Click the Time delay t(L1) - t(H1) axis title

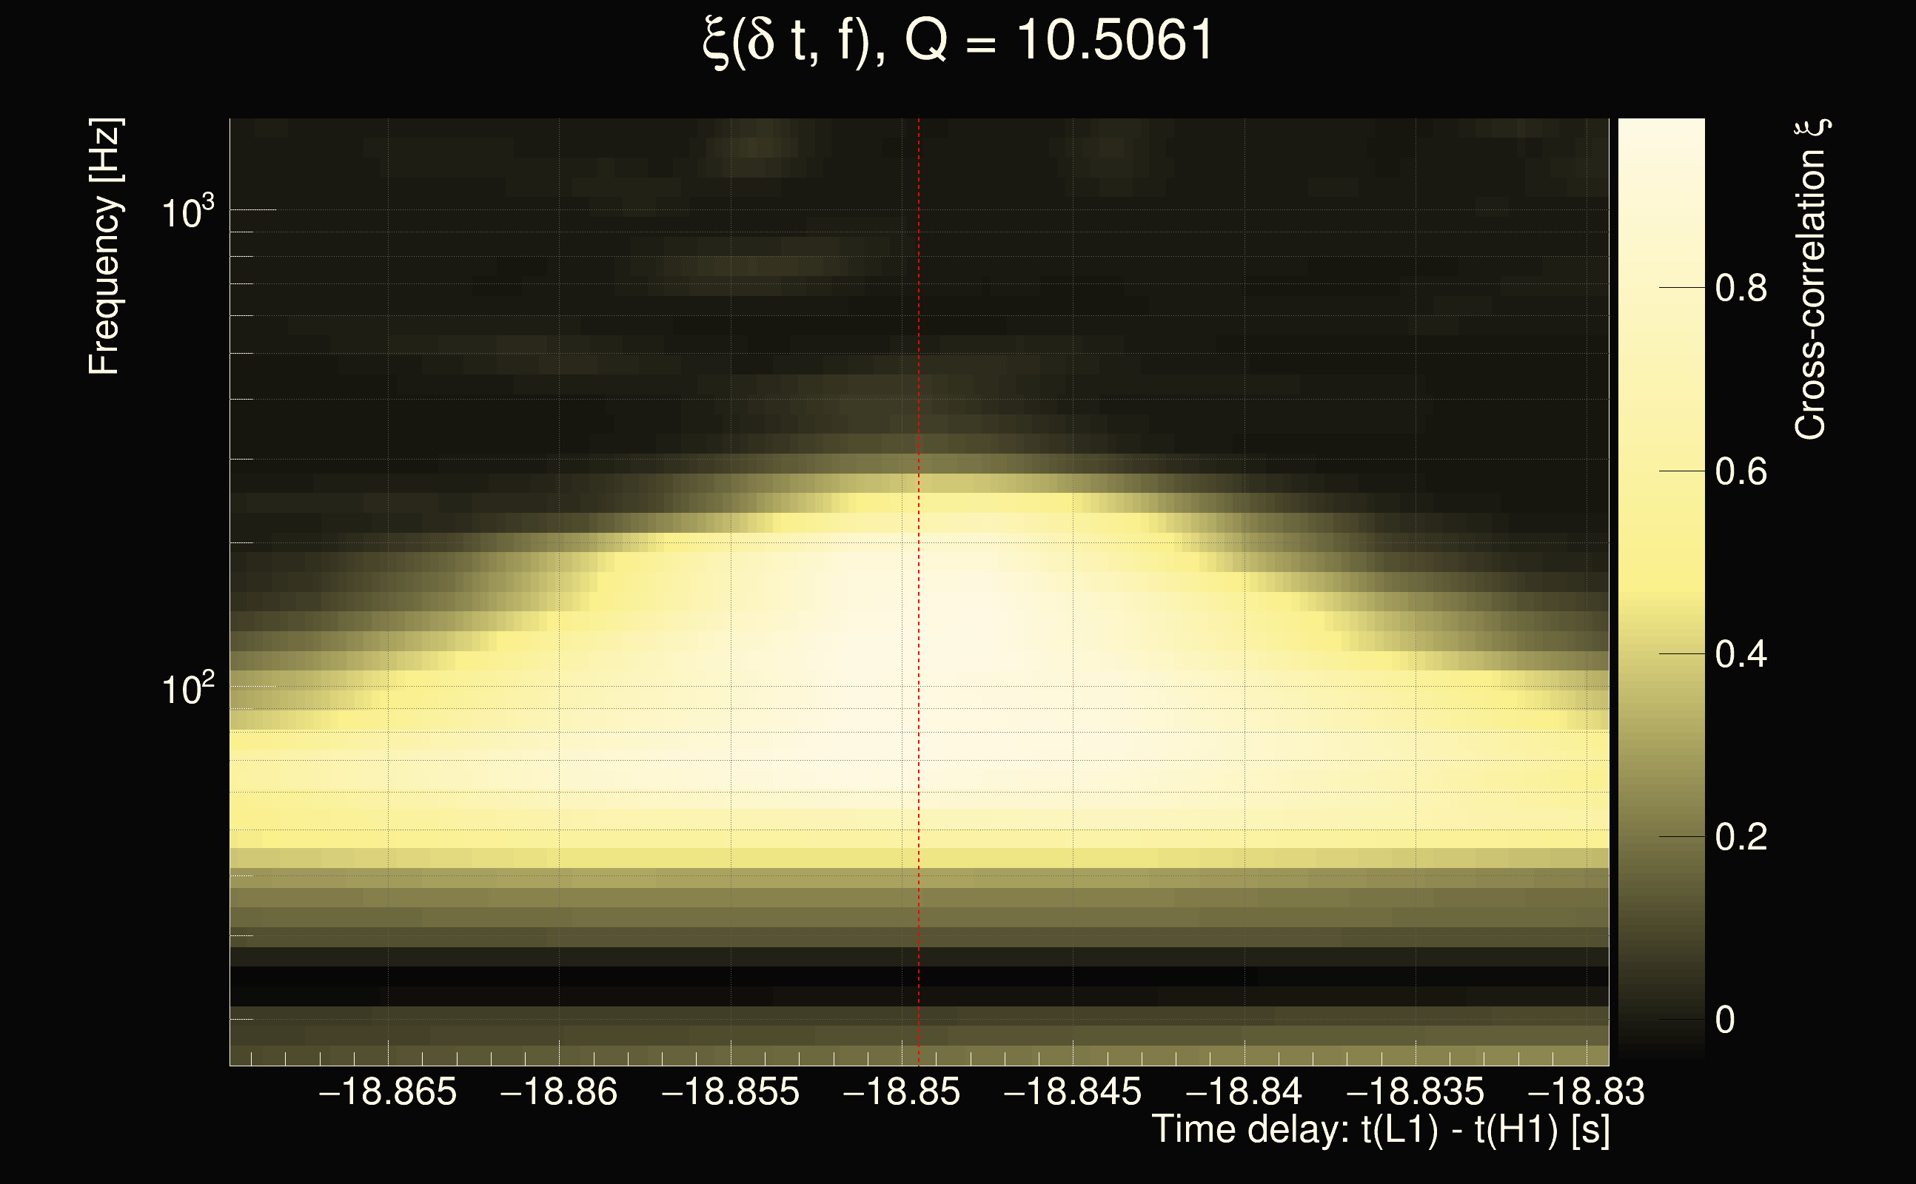click(1380, 1130)
